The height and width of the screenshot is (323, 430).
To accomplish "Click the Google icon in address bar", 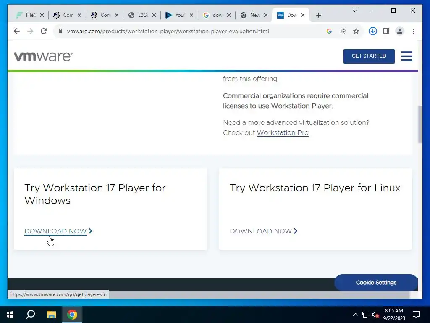I will point(329,31).
